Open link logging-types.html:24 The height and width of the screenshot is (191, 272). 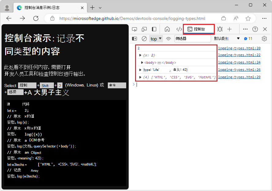pos(239,62)
